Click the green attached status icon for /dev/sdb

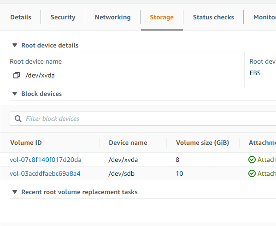point(252,173)
